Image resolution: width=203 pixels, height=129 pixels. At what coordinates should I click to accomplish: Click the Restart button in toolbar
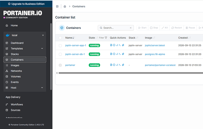tap(177, 28)
